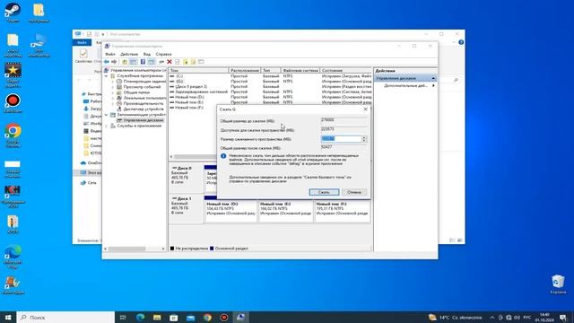
Task: Click the Расположение column header
Action: pos(245,70)
